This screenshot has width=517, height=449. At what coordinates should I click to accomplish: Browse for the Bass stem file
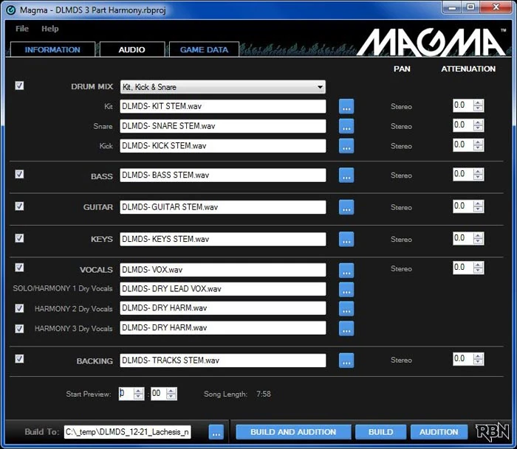click(x=346, y=175)
